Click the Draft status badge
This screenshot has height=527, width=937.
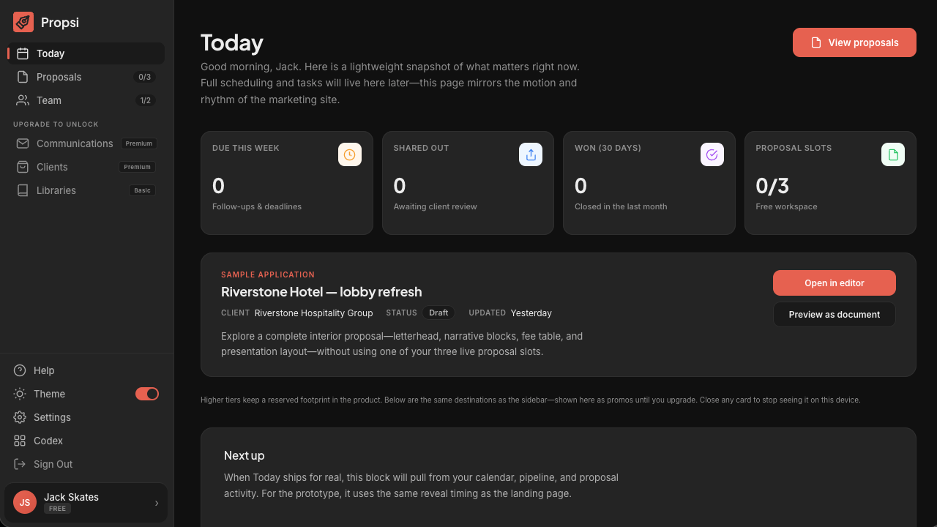point(438,313)
